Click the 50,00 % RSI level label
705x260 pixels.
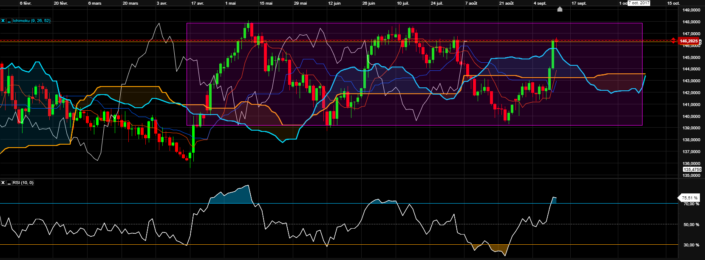click(x=691, y=224)
